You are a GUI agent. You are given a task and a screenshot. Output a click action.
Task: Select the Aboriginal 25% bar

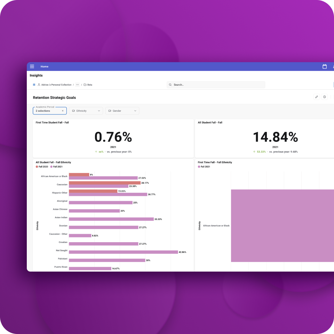[101, 202]
